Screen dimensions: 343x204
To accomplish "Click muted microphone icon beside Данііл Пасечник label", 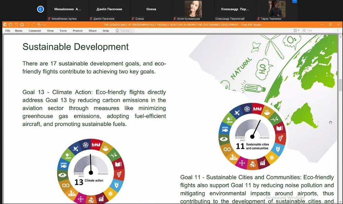I will 91,19.
